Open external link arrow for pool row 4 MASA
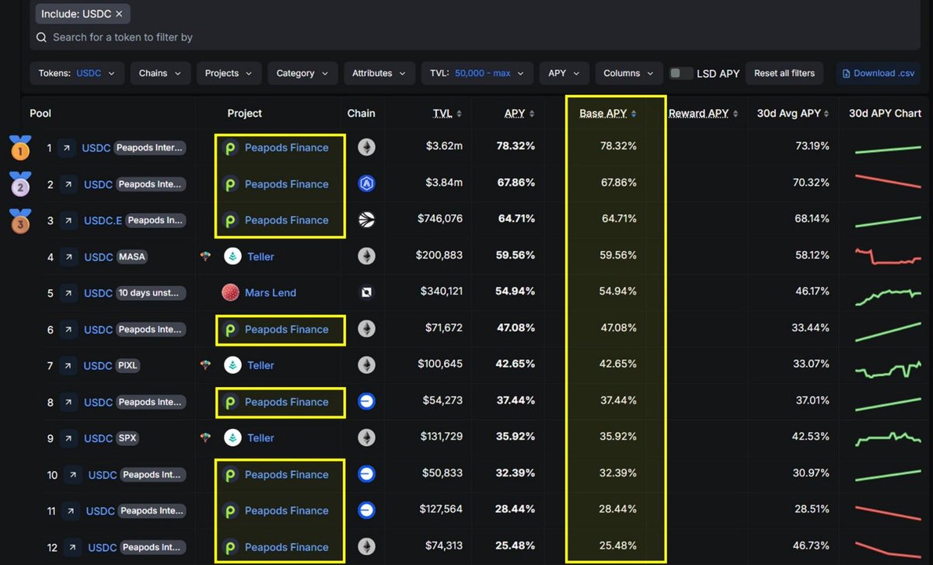 pos(68,256)
